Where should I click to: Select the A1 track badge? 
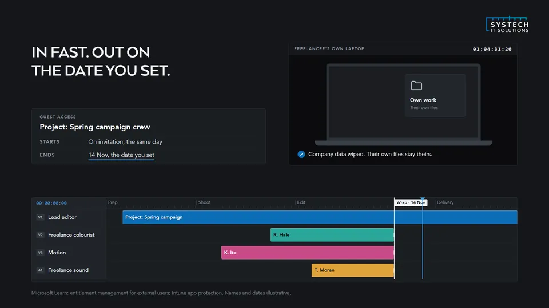pos(40,270)
